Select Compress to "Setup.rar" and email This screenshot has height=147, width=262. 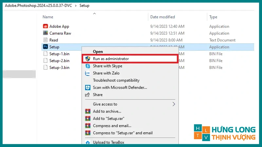[122, 133]
